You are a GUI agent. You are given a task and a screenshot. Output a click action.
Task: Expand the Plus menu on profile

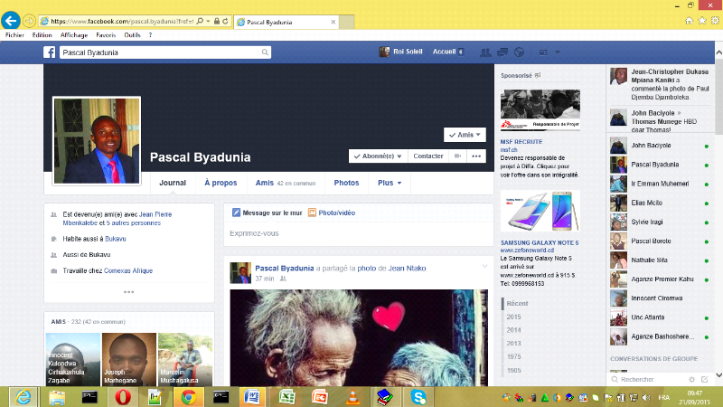point(390,183)
